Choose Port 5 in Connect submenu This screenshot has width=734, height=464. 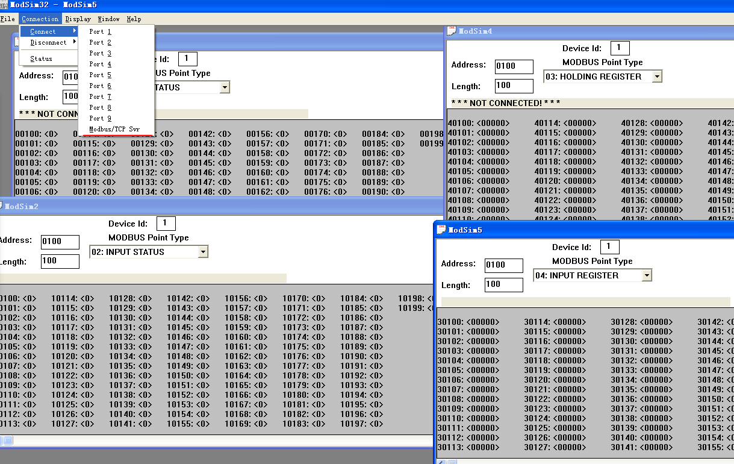click(x=116, y=75)
